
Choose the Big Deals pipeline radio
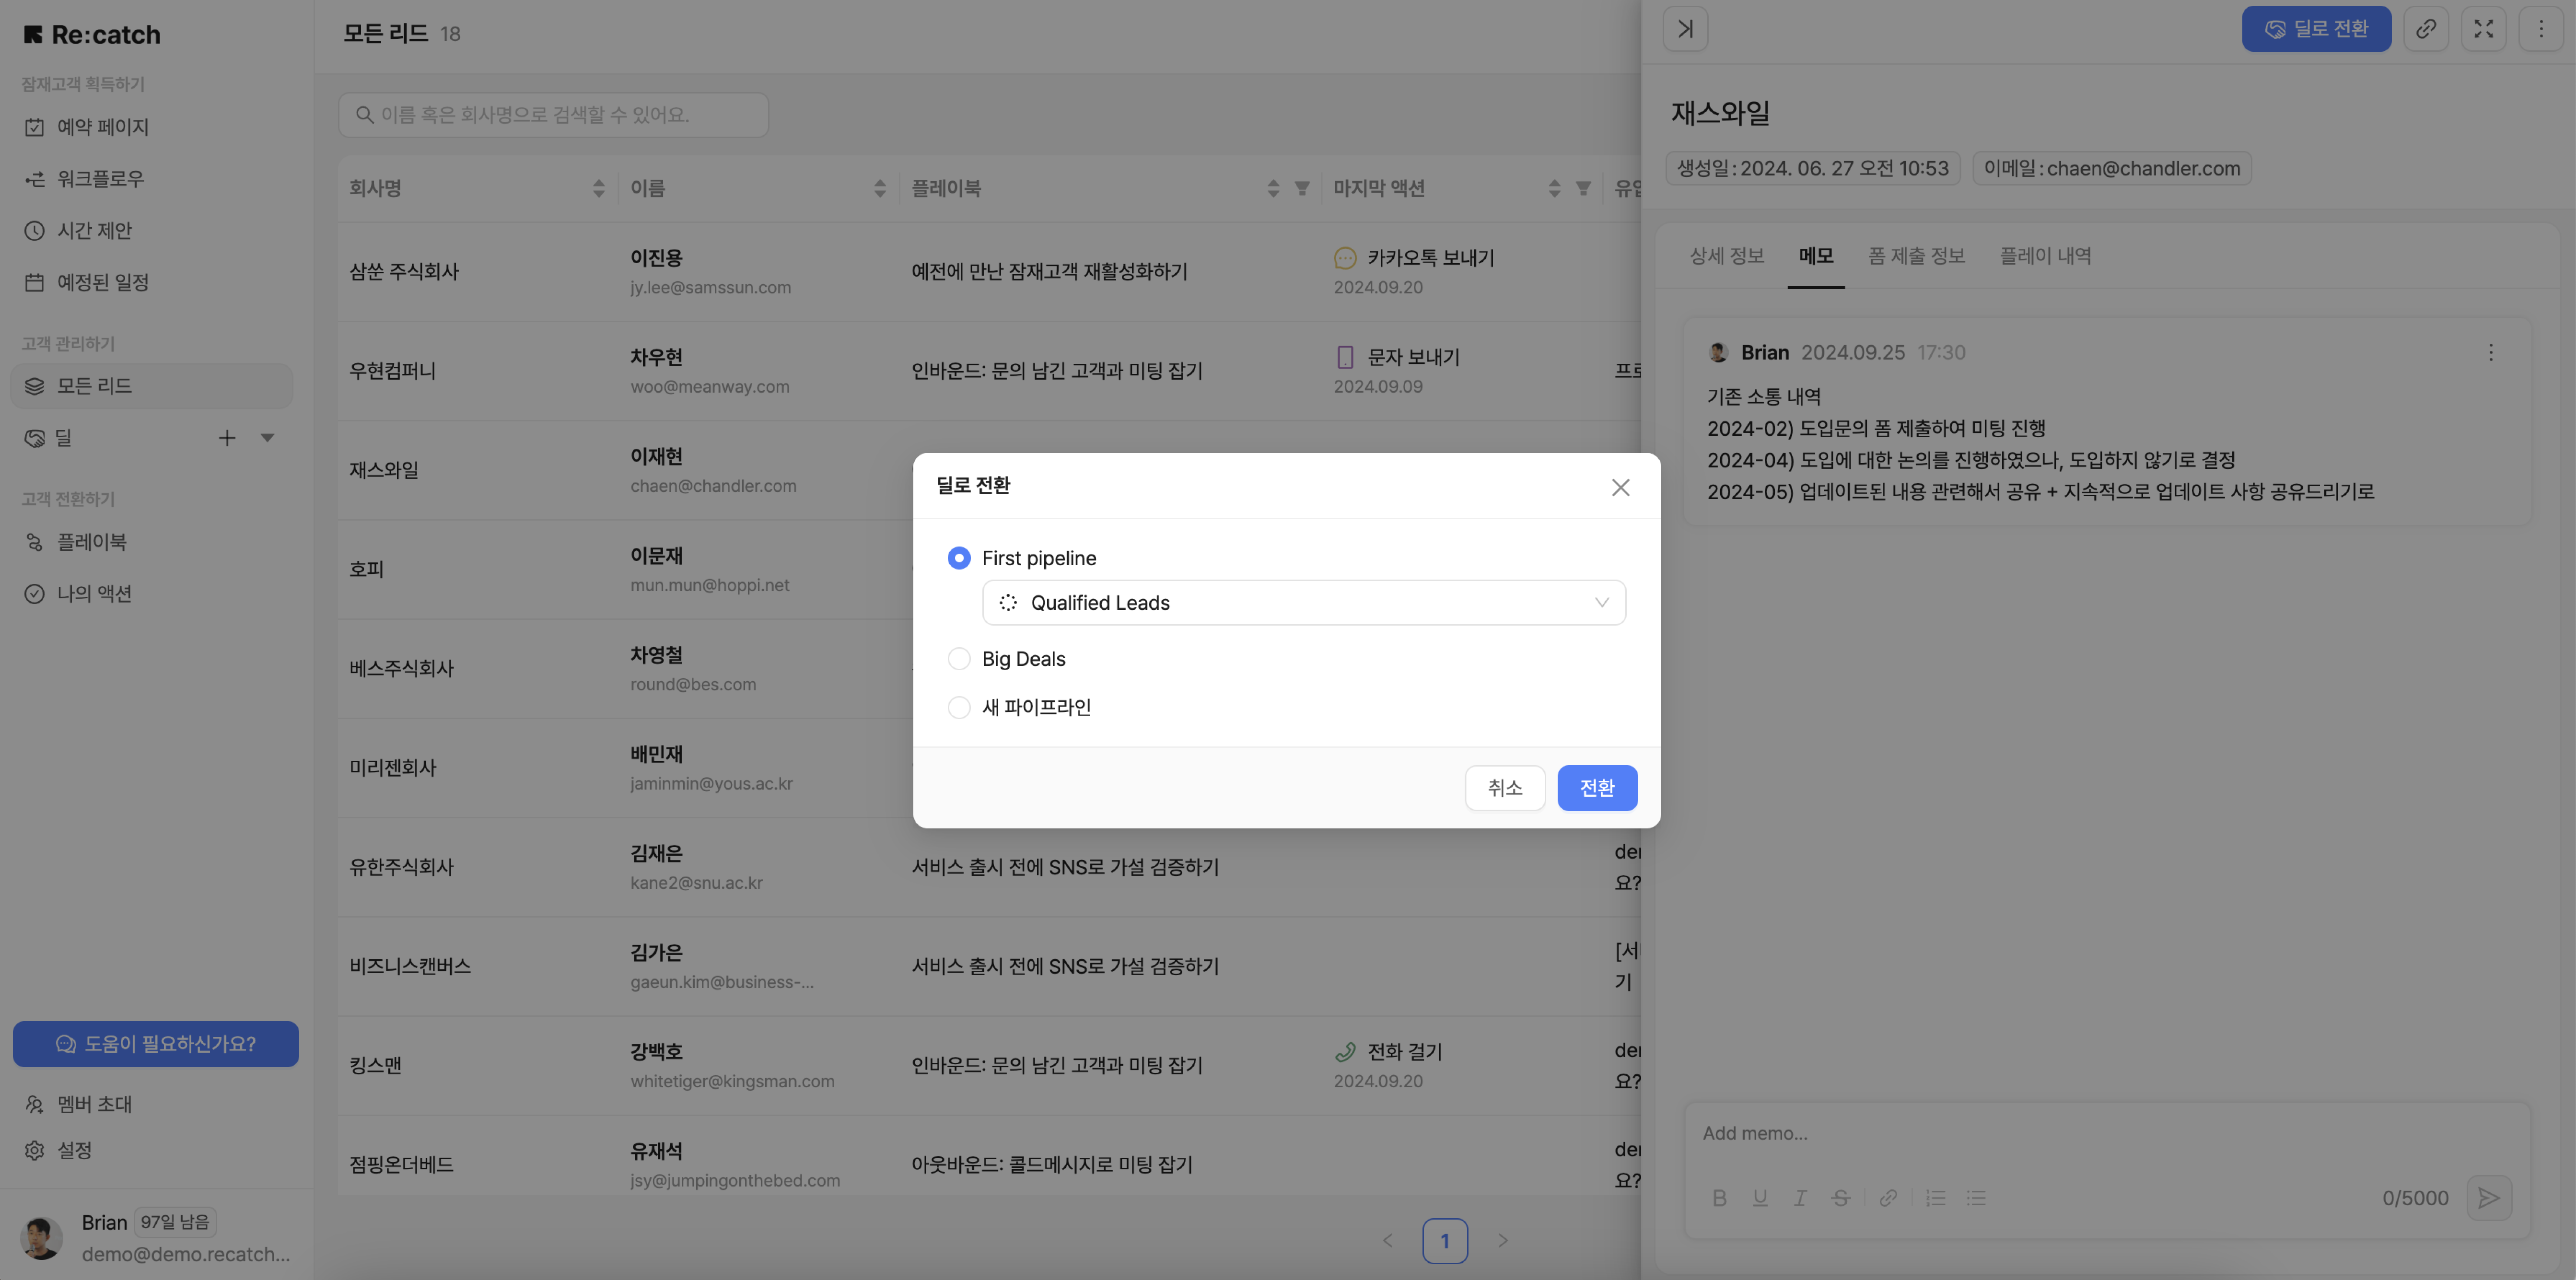[958, 659]
